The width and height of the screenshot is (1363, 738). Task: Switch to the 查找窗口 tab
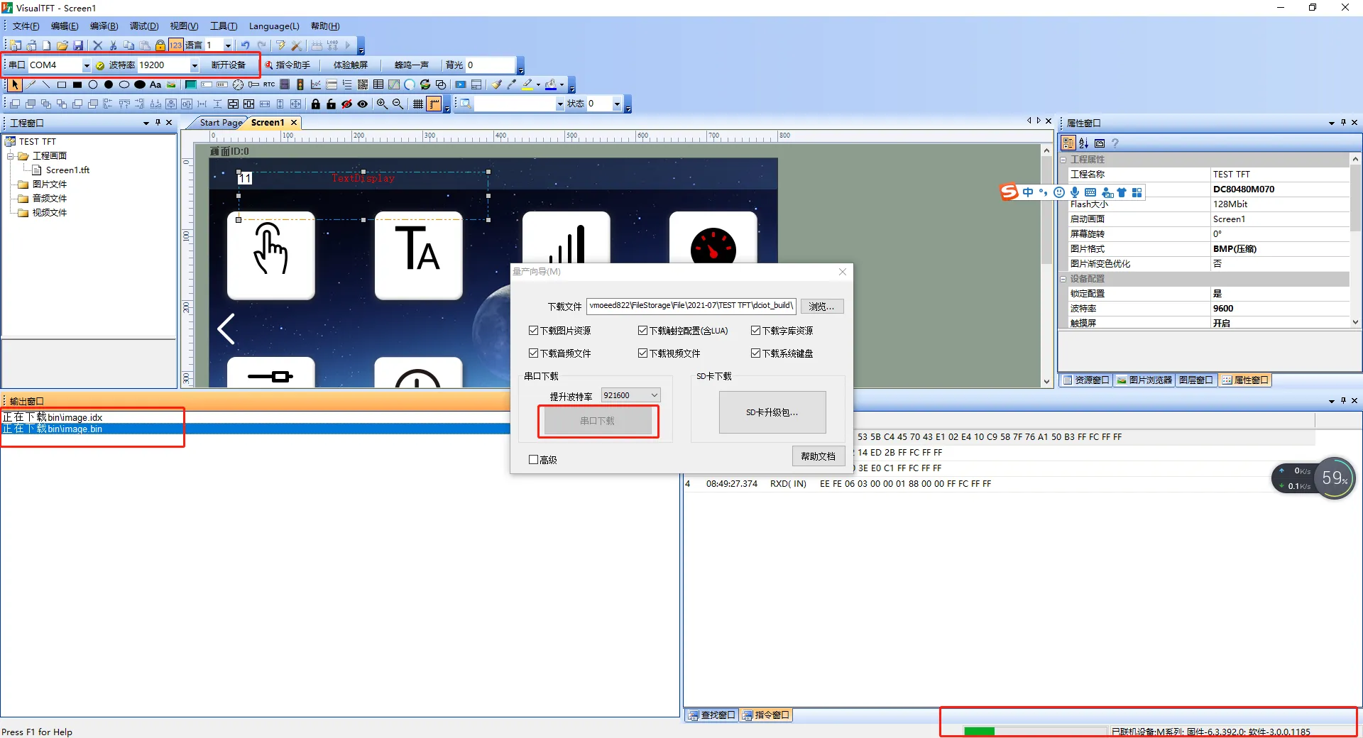712,715
